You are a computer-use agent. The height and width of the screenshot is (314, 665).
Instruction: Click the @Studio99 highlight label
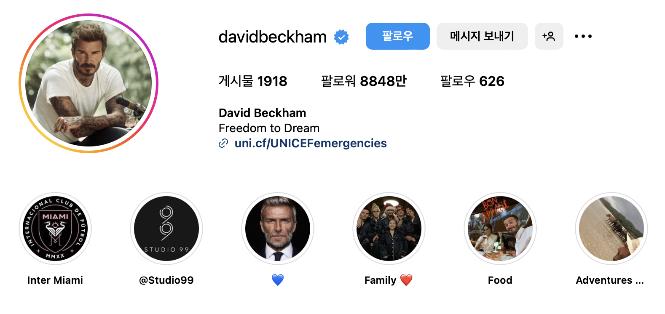[166, 280]
